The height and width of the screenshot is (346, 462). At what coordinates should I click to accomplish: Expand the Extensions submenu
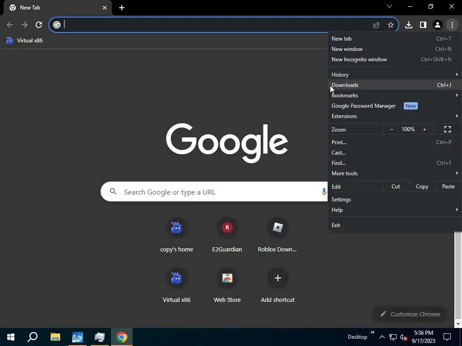(x=395, y=116)
